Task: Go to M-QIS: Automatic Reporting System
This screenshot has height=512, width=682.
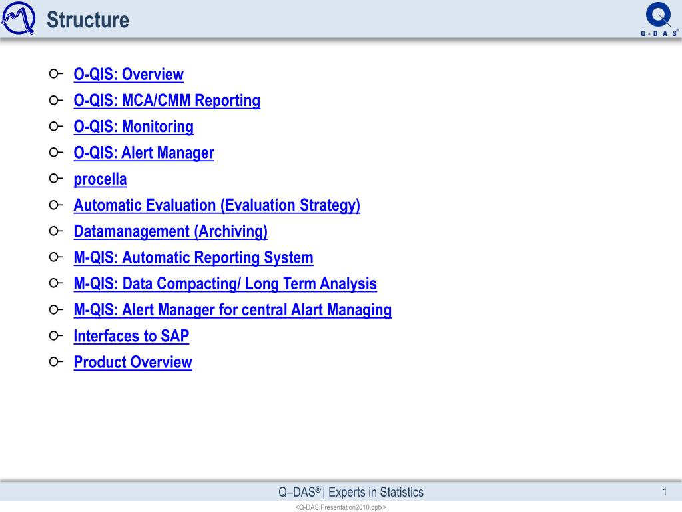Action: pyautogui.click(x=193, y=257)
